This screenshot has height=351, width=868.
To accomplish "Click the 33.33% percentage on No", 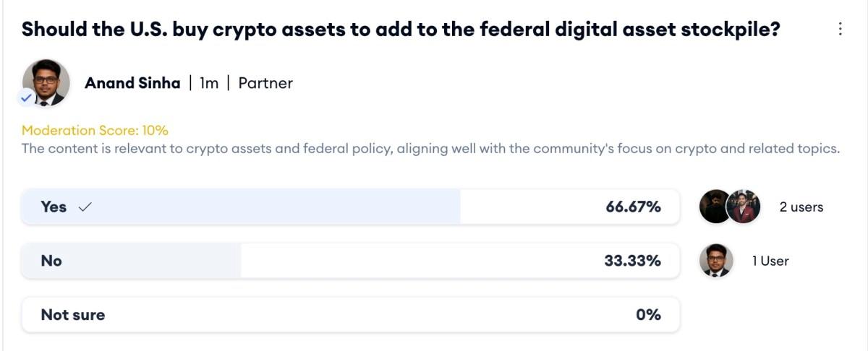I will pos(632,261).
